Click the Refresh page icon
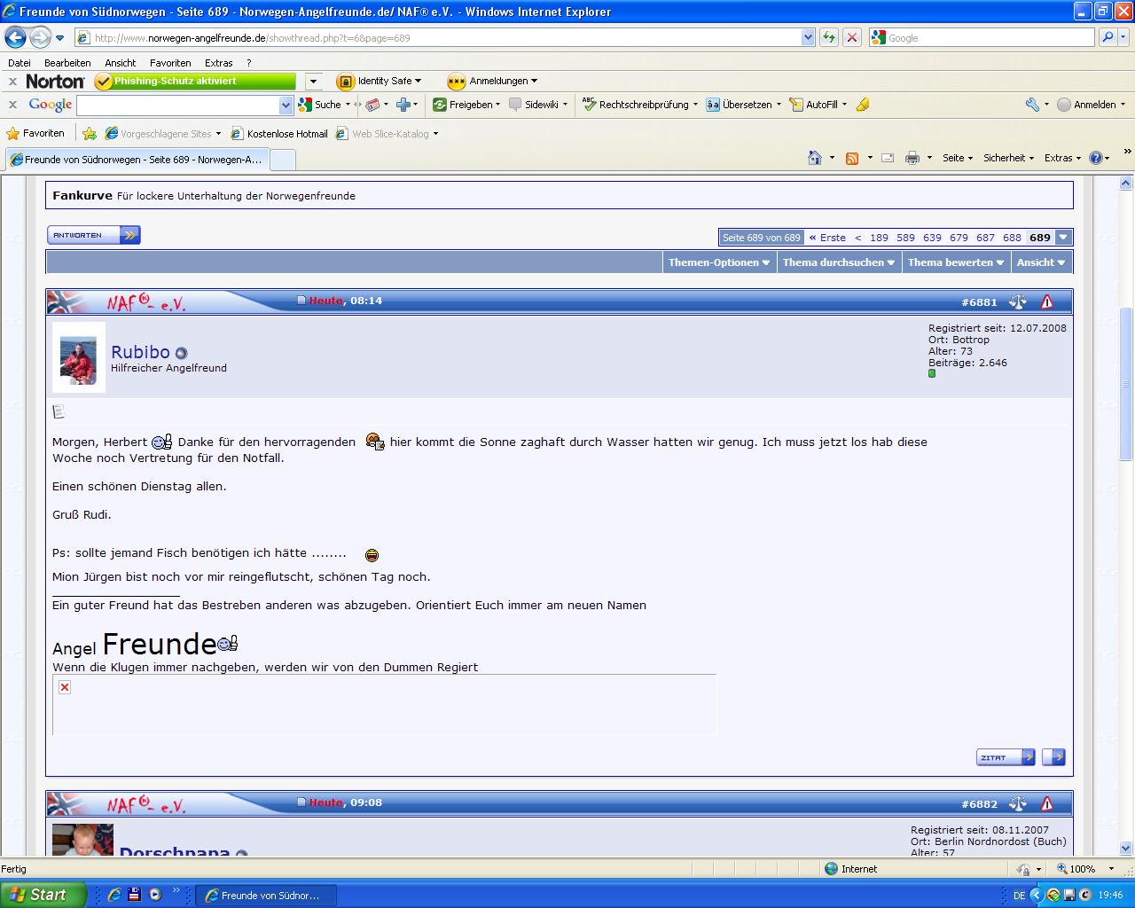The image size is (1135, 908). pyautogui.click(x=829, y=37)
